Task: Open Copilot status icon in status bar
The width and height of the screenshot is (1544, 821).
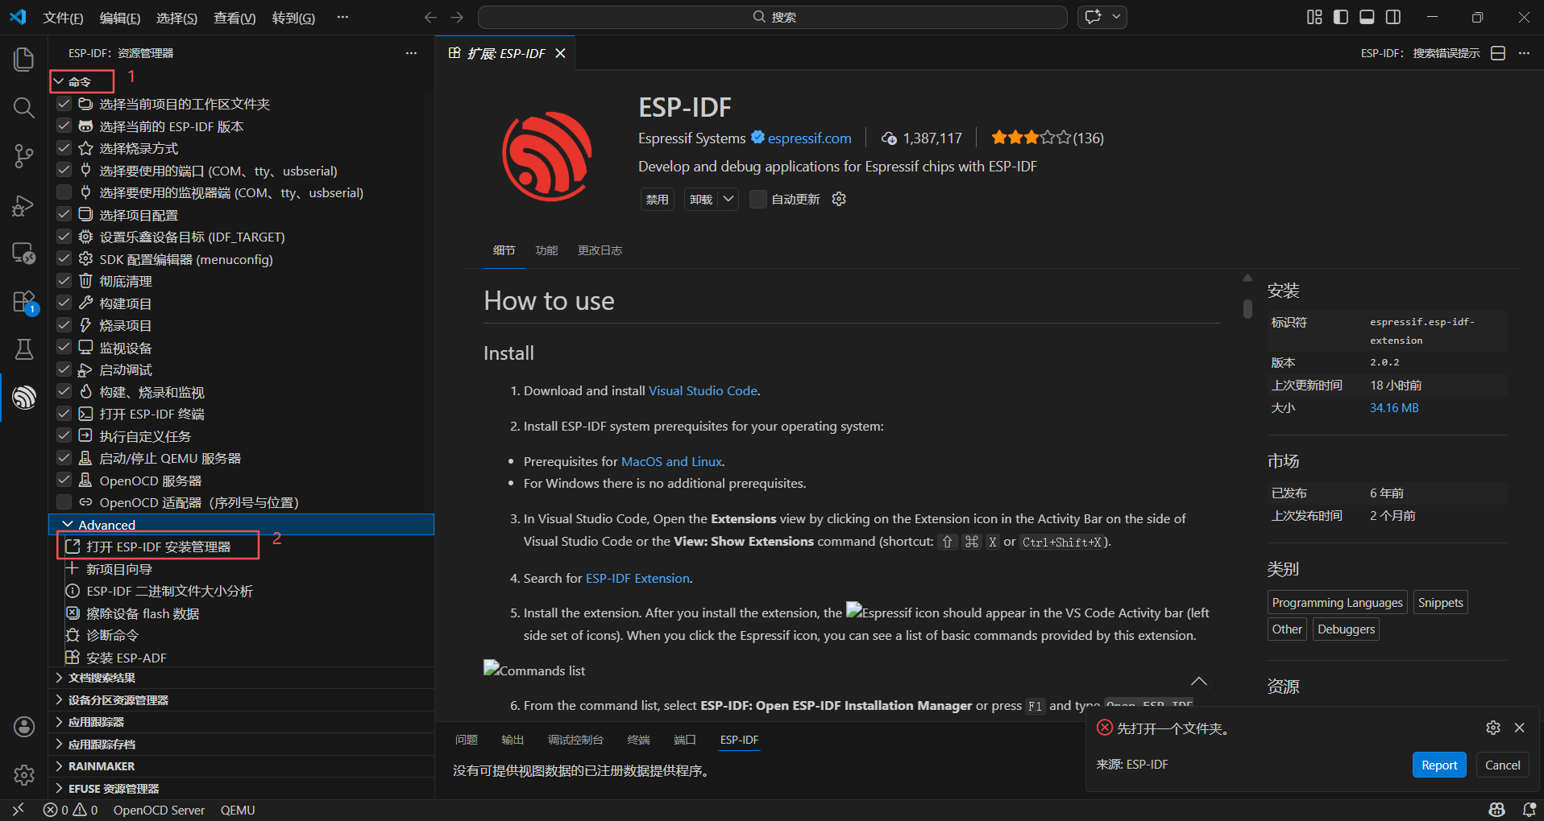Action: pyautogui.click(x=1497, y=810)
